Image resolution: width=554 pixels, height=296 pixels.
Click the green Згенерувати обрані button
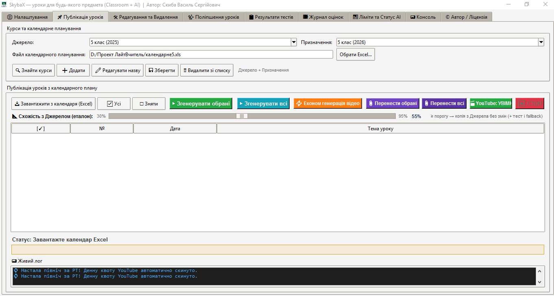click(201, 103)
